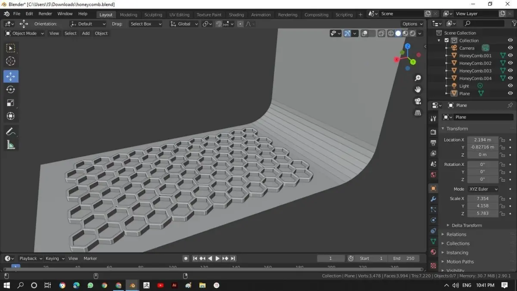Click the current frame marker on timeline
Viewport: 517px width, 291px height.
[x=16, y=267]
